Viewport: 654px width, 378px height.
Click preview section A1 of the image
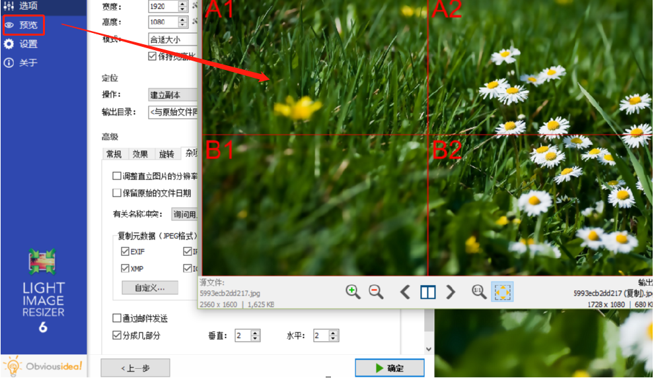click(315, 67)
